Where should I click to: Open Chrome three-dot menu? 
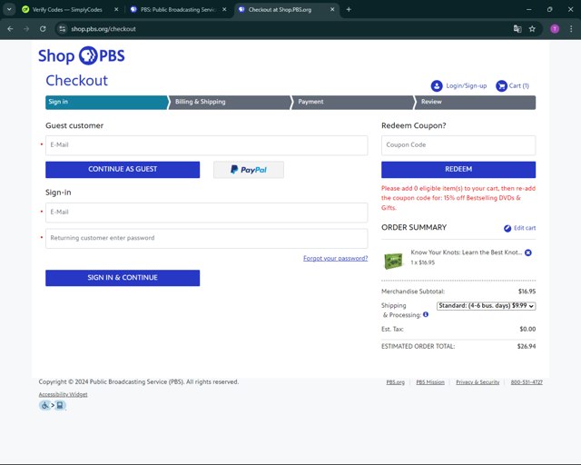571,29
